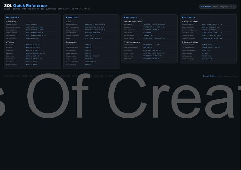Screen dimensions: 241x170
Task: Click the icon beside the Filtering heading
Action: 7,42
